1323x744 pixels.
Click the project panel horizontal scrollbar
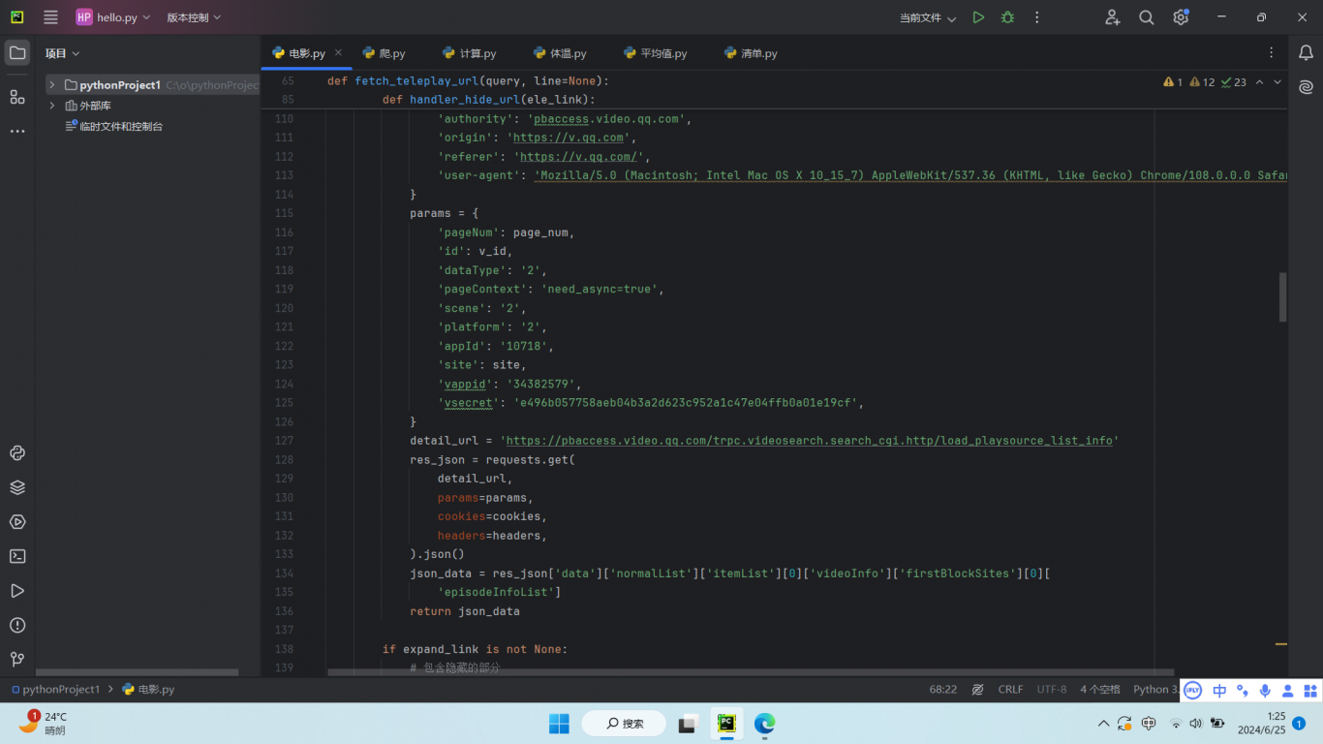pos(137,672)
